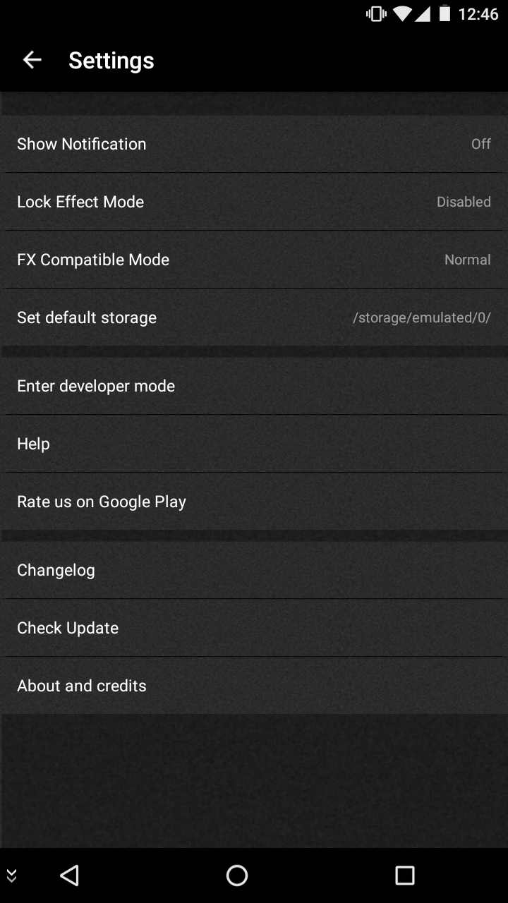
Task: Tap the Wi-Fi signal icon in the status bar
Action: 403,13
